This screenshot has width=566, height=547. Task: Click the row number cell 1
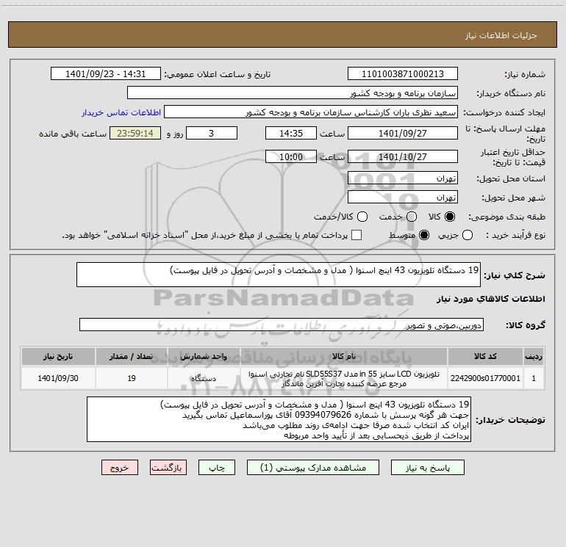(x=534, y=378)
